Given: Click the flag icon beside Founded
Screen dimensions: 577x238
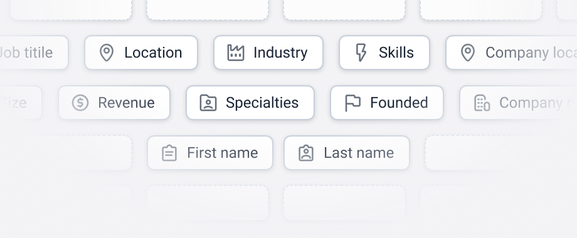Looking at the screenshot, I should [x=352, y=103].
